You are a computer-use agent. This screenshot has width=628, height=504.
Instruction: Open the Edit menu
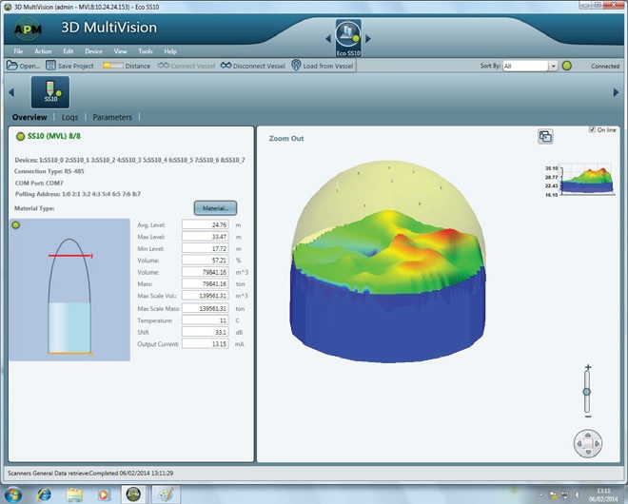point(69,51)
